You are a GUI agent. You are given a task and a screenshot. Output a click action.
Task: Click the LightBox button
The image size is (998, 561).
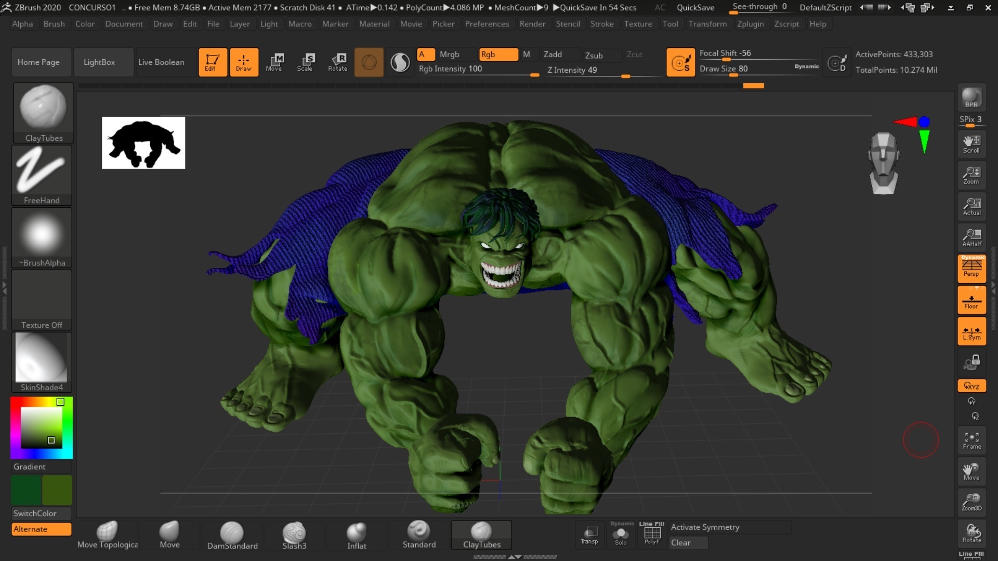pos(99,62)
